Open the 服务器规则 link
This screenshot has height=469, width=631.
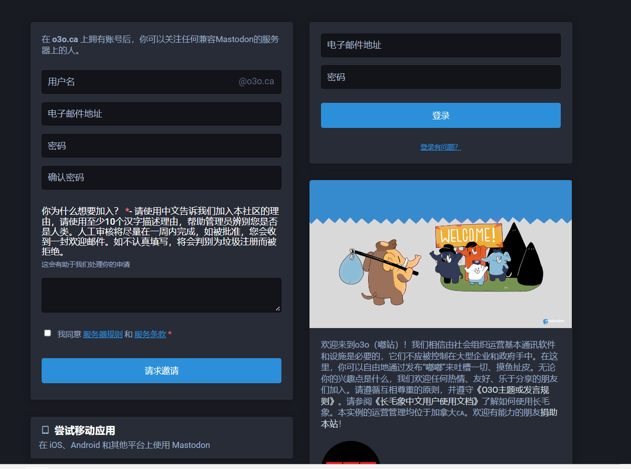103,334
